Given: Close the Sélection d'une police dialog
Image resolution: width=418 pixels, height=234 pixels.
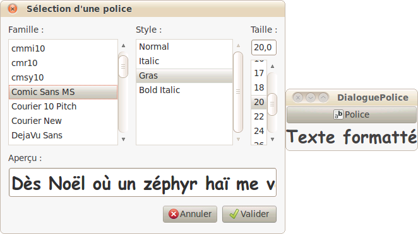Looking at the screenshot, I should coord(13,9).
